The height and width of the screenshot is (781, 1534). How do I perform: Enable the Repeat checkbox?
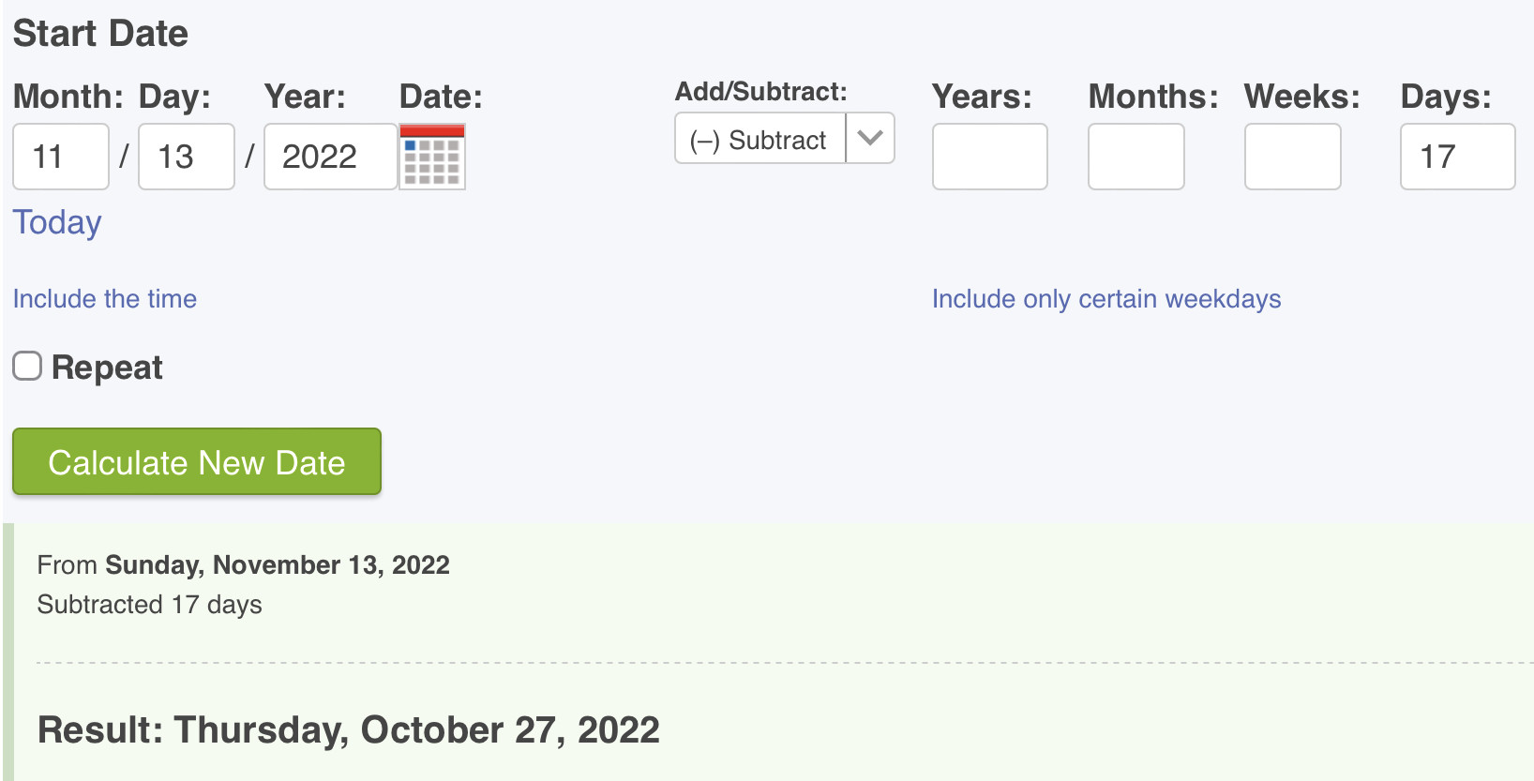pos(27,367)
